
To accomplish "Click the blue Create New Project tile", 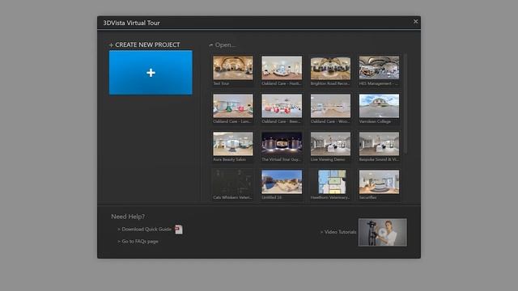I will (151, 73).
